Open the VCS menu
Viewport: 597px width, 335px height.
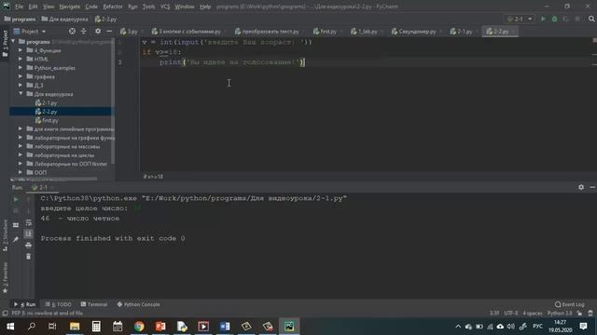(x=165, y=7)
